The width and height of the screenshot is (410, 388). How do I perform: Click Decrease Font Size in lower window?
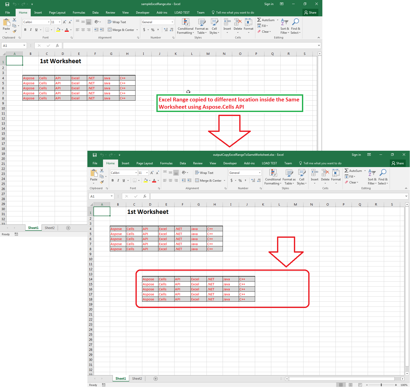tap(157, 173)
